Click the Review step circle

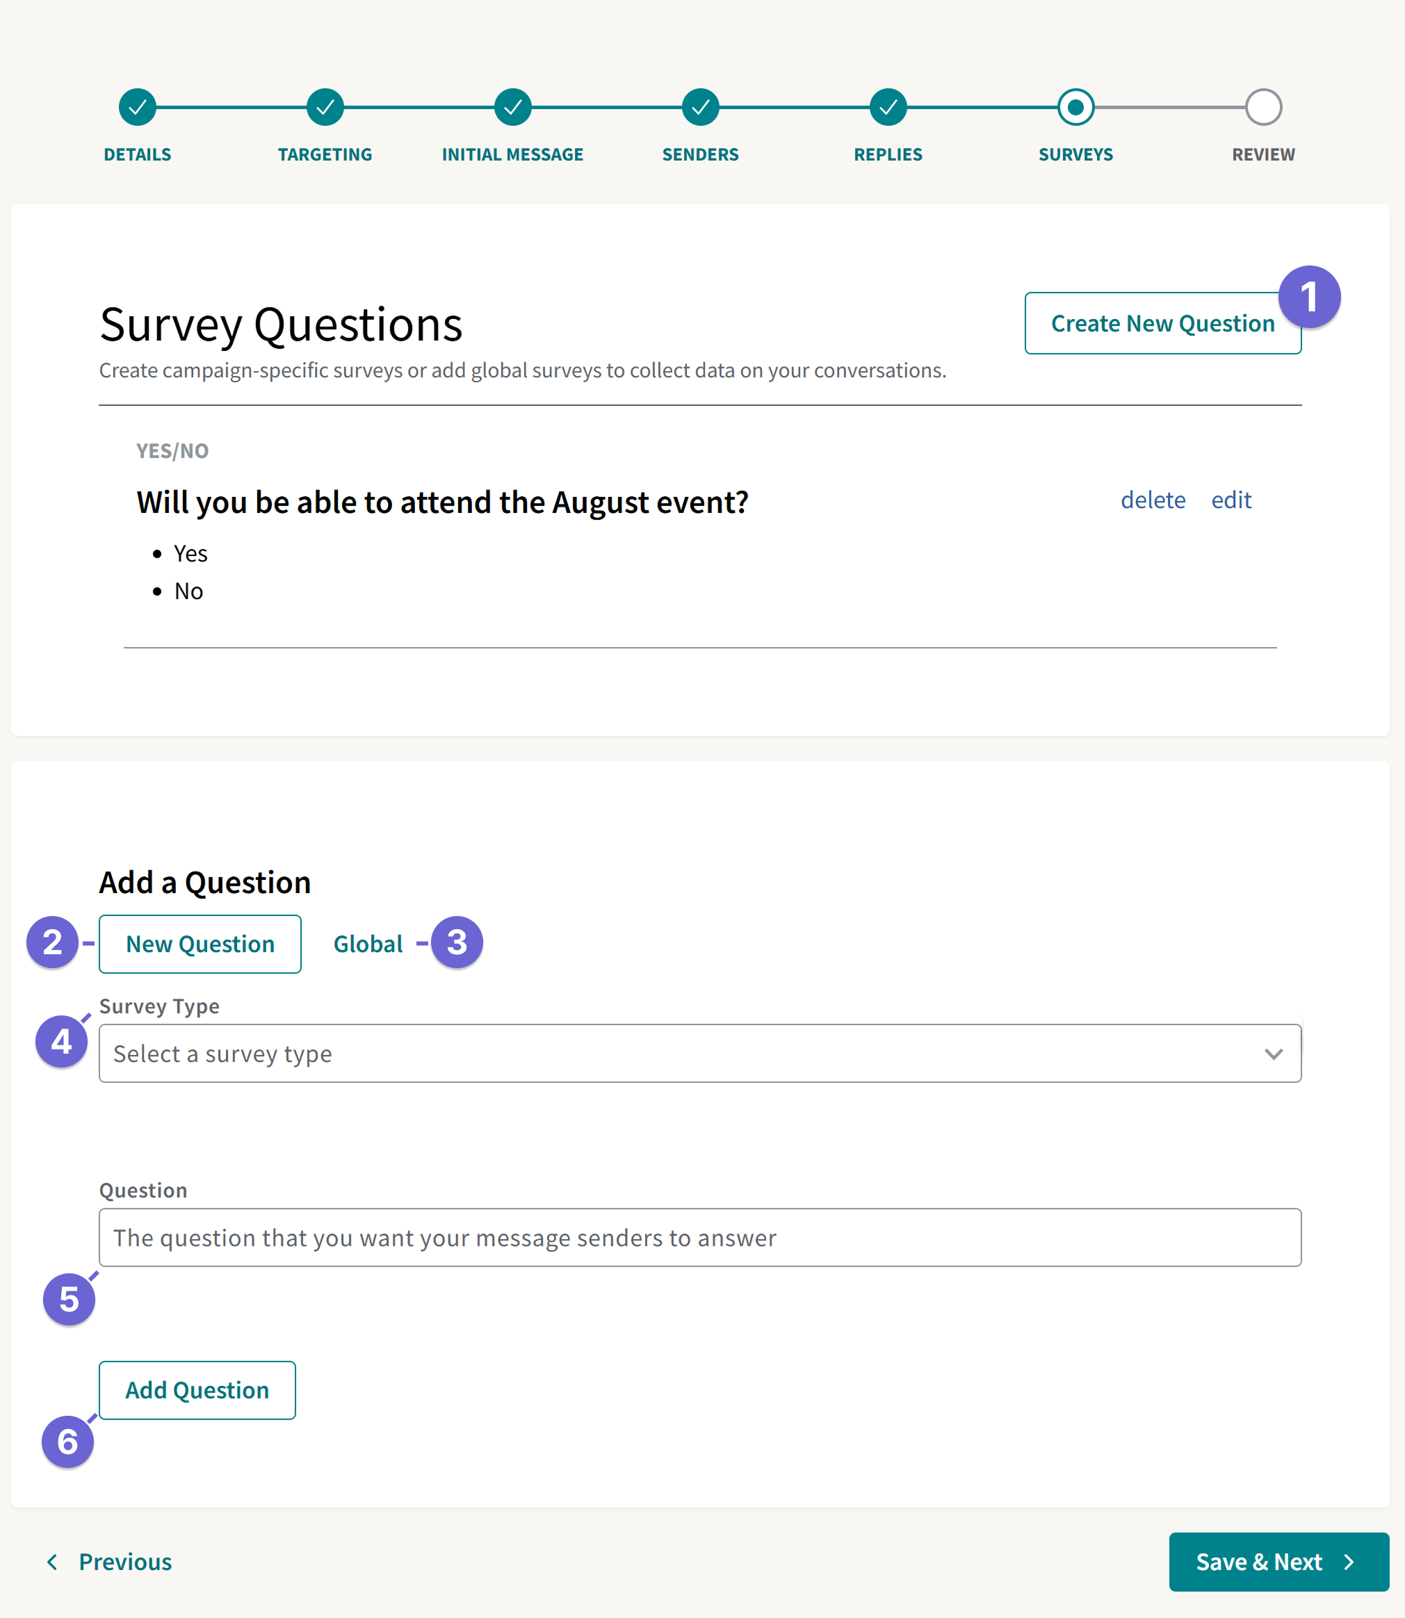point(1263,108)
